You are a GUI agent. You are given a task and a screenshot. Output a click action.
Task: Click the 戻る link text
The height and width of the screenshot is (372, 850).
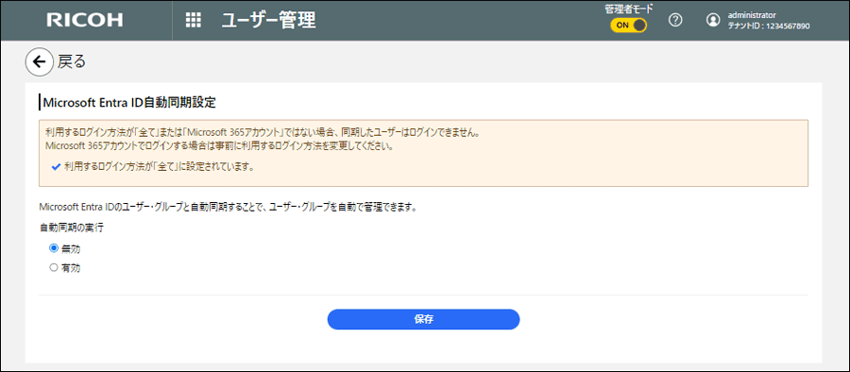[72, 61]
